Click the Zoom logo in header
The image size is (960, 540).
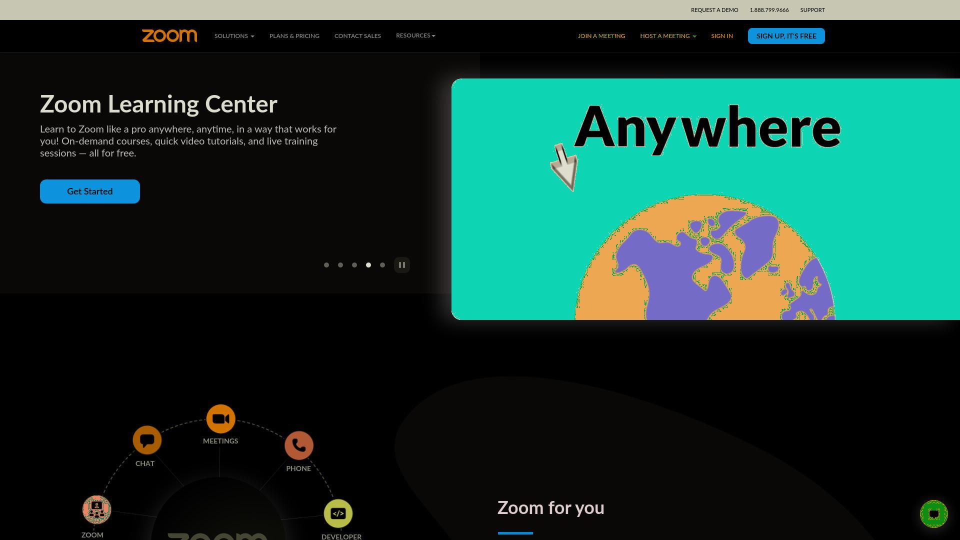(169, 35)
